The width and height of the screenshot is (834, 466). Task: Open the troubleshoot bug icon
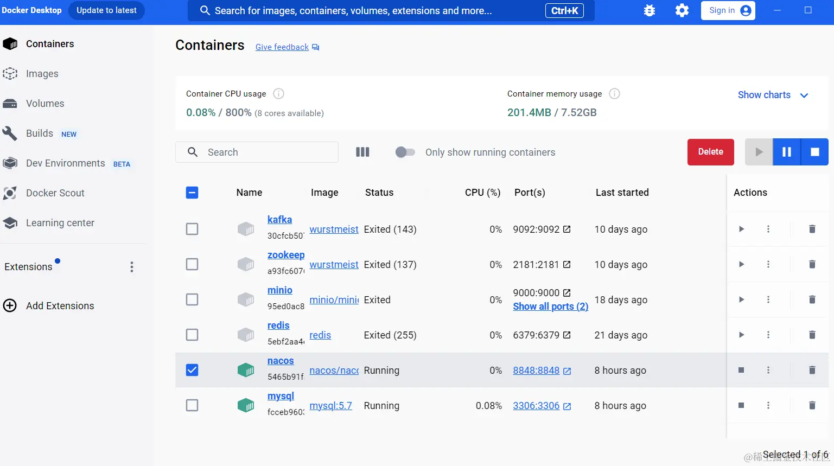(x=649, y=10)
